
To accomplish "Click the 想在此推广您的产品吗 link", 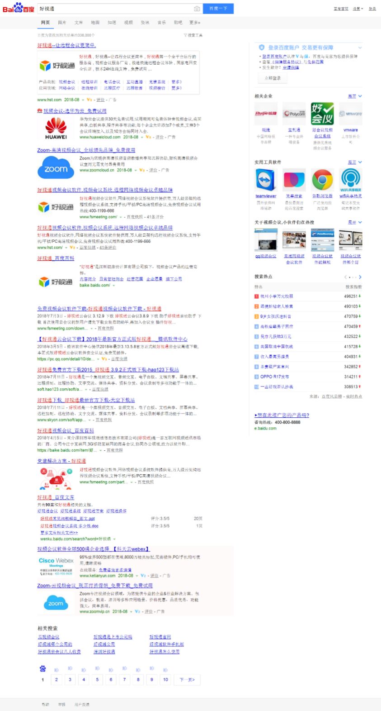I will point(282,415).
